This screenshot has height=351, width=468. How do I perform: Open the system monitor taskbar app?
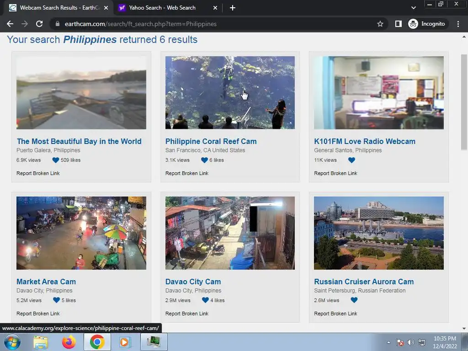pyautogui.click(x=154, y=342)
